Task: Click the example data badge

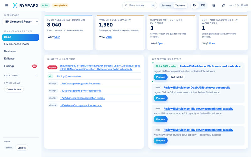Action: 60,5
